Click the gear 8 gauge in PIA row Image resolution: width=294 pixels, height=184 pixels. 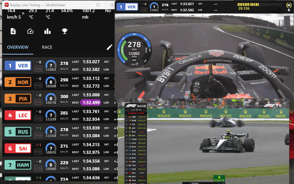pos(51,98)
